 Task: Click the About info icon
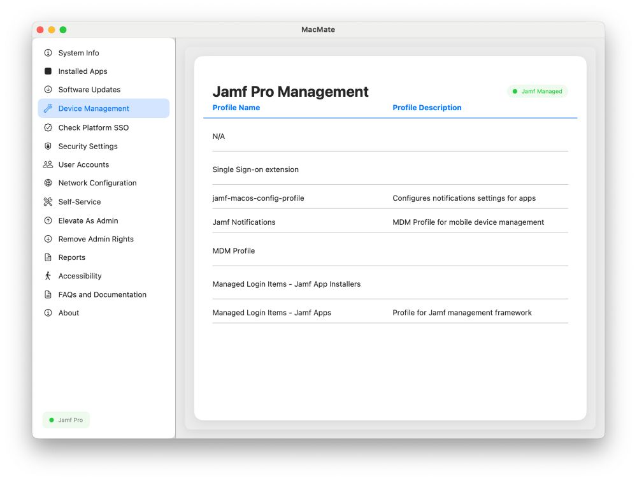[48, 313]
